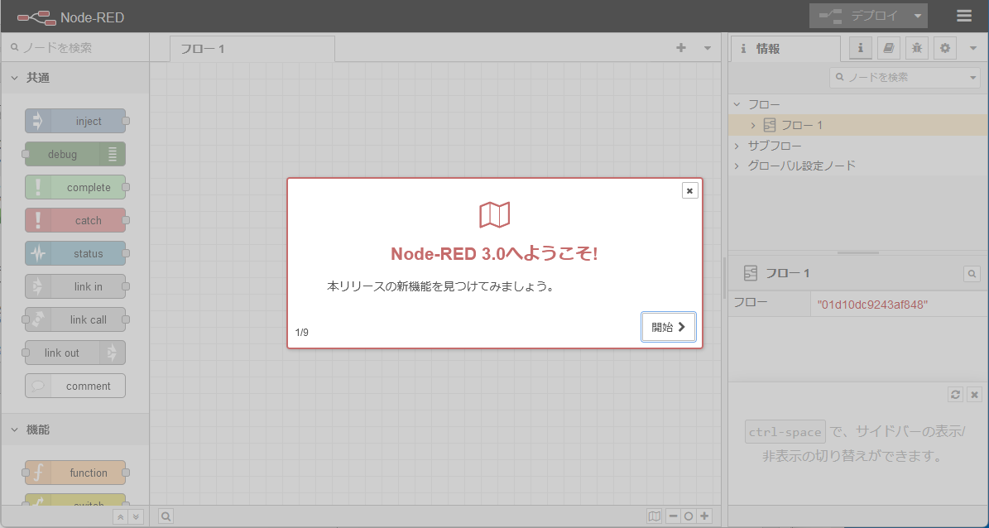Select the catch node in palette
The height and width of the screenshot is (528, 989).
(x=75, y=220)
